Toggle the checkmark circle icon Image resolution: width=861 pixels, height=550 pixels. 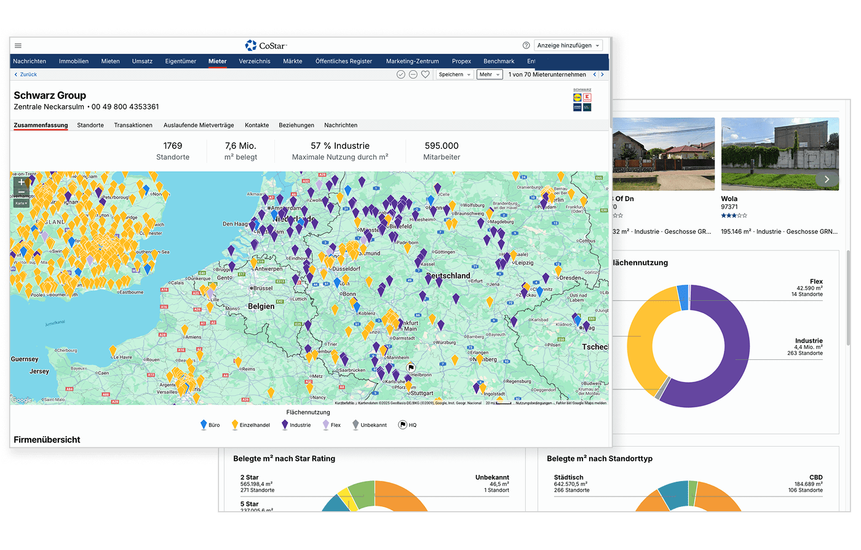pos(401,74)
